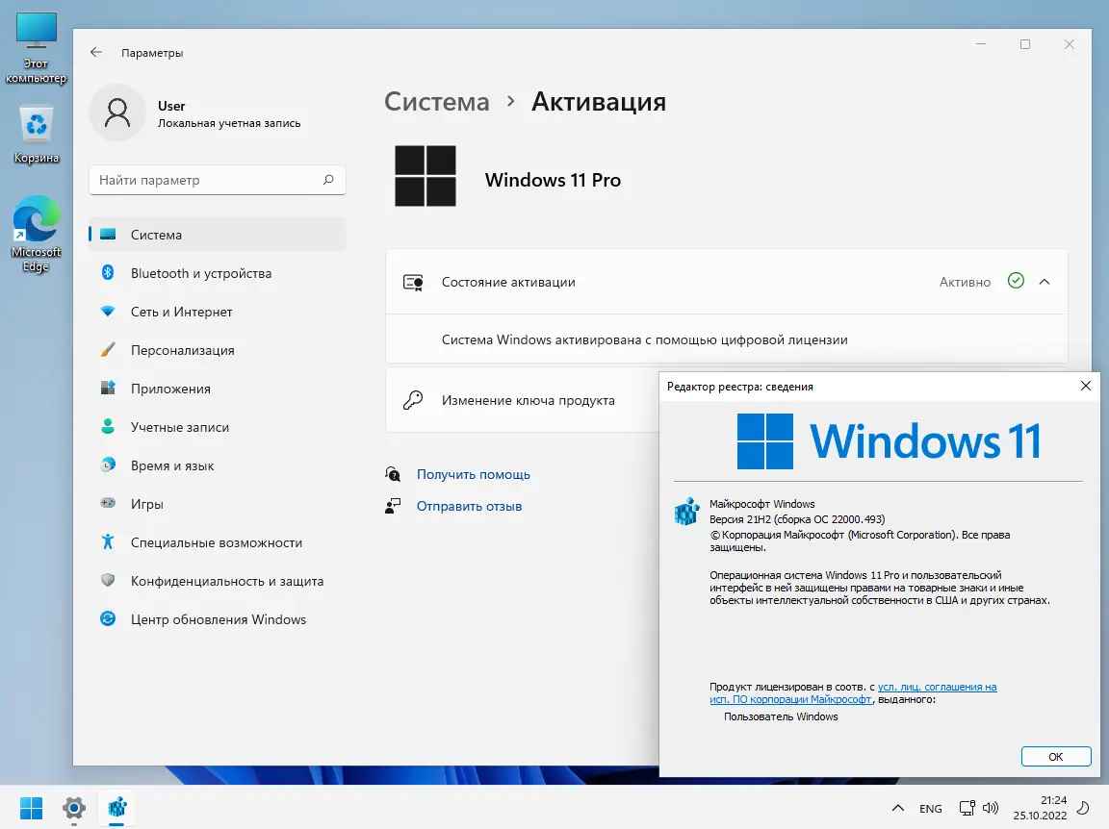The image size is (1109, 829).
Task: Click the 'Пользователь Windows' licensee text
Action: coord(781,716)
